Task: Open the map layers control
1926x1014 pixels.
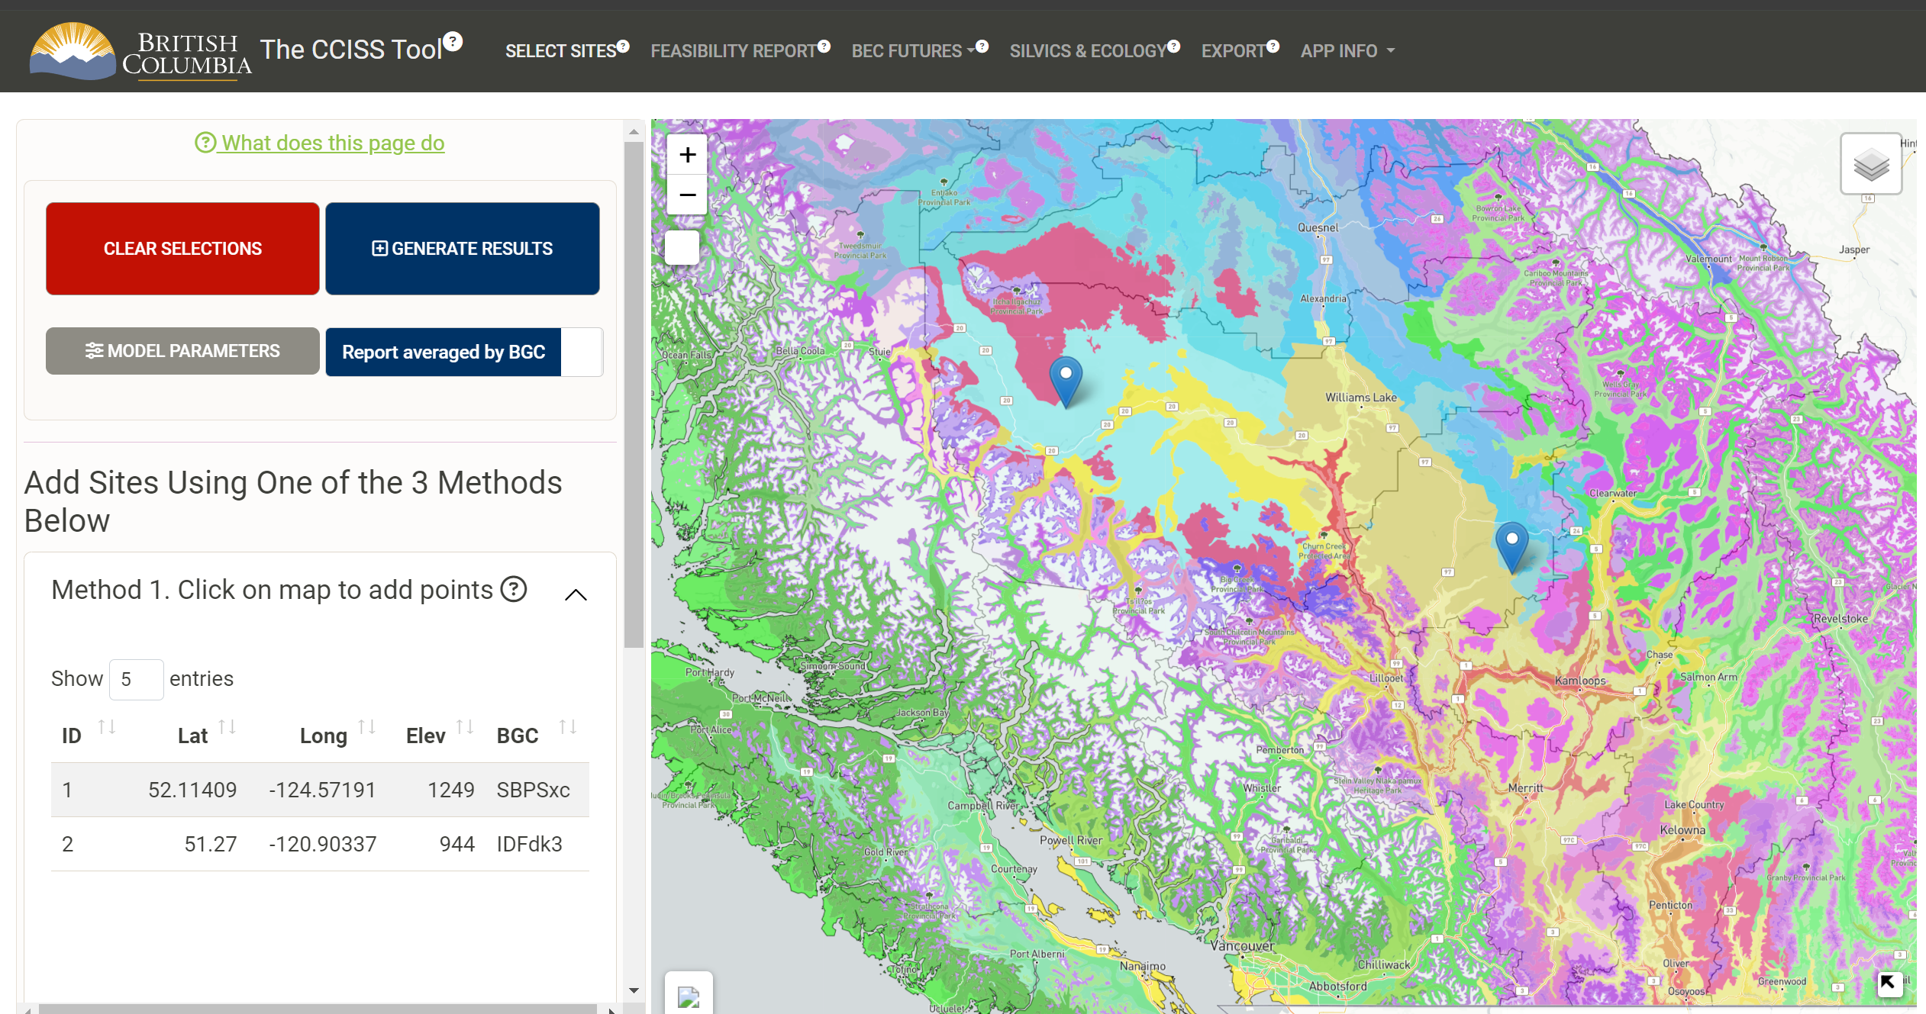Action: tap(1870, 164)
